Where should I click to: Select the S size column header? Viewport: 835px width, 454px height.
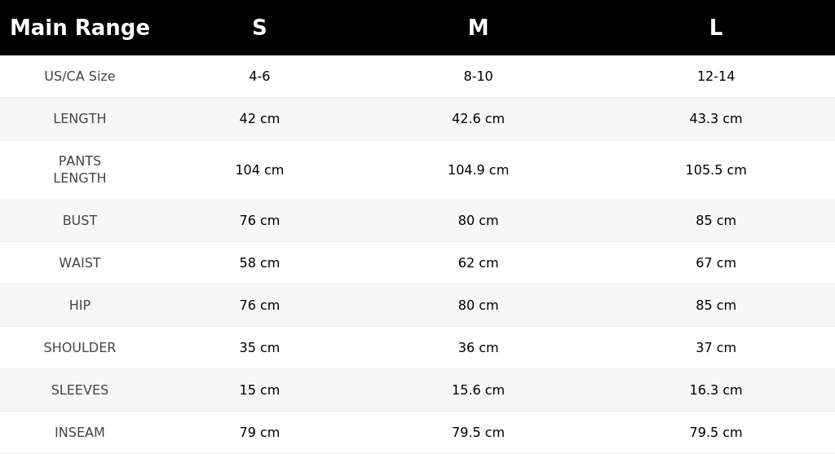[259, 28]
